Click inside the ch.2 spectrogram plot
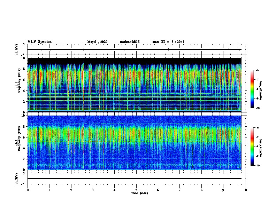 (135, 143)
